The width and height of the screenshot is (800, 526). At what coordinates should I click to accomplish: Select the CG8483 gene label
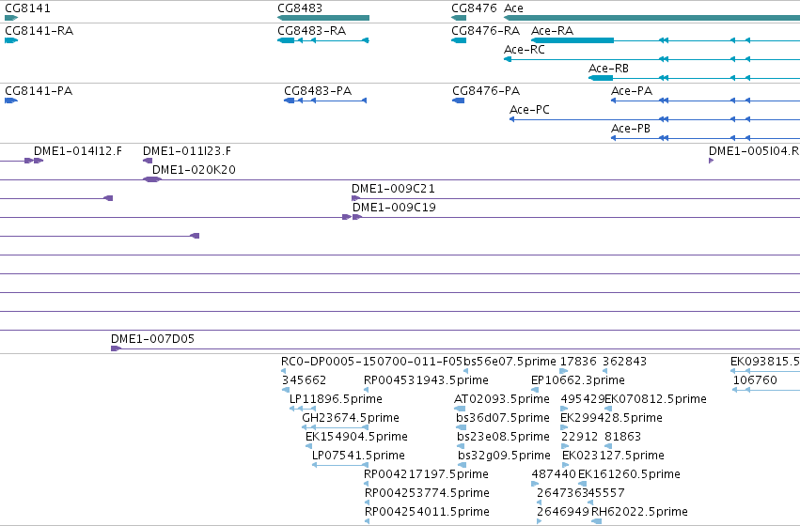(300, 8)
